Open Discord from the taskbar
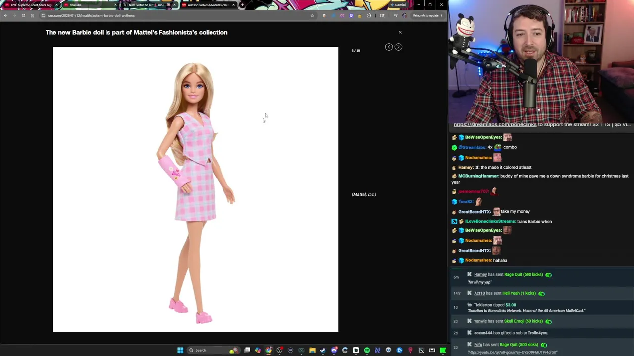 click(x=334, y=350)
